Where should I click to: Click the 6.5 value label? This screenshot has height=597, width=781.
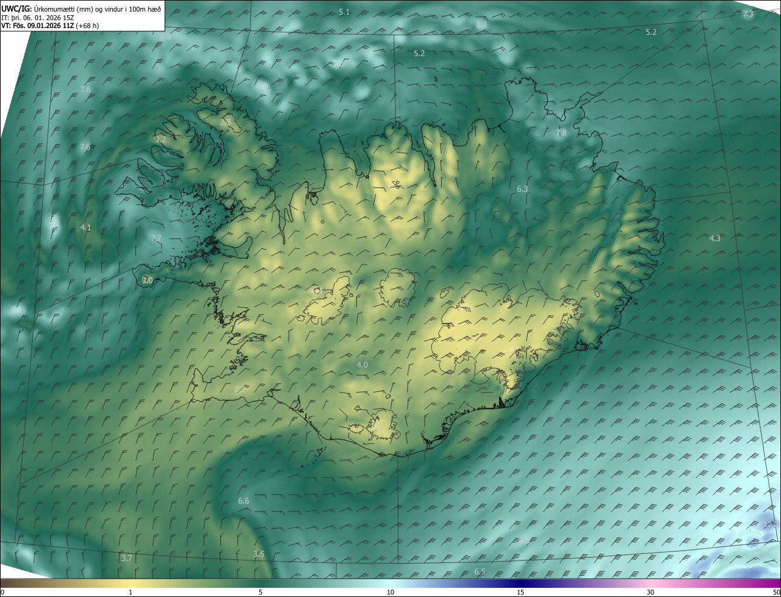[480, 572]
